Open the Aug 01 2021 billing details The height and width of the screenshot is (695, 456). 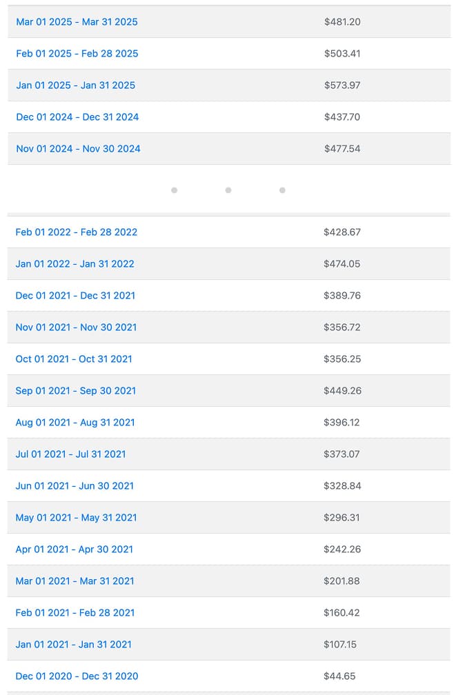(76, 422)
